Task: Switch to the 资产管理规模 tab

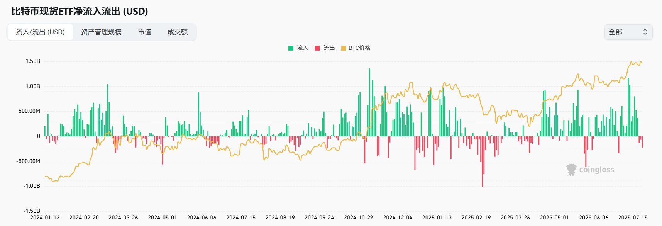Action: click(x=101, y=32)
